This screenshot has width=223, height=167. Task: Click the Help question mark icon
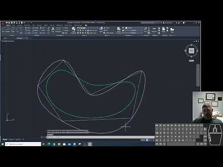184,23
